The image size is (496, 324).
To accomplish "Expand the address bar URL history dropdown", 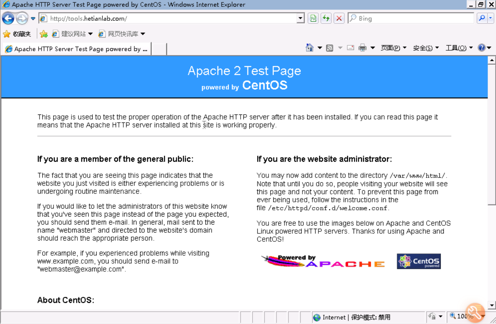I will (300, 18).
